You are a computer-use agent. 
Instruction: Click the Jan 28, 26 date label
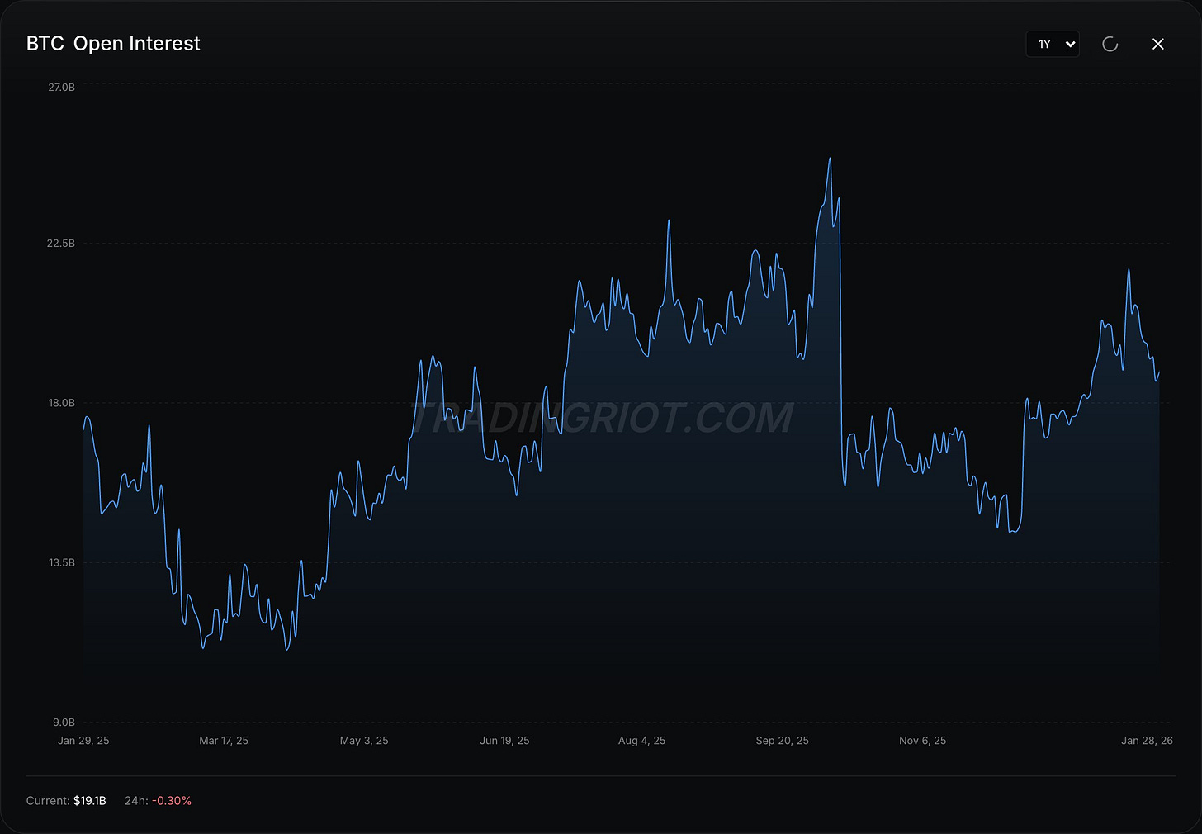1147,741
